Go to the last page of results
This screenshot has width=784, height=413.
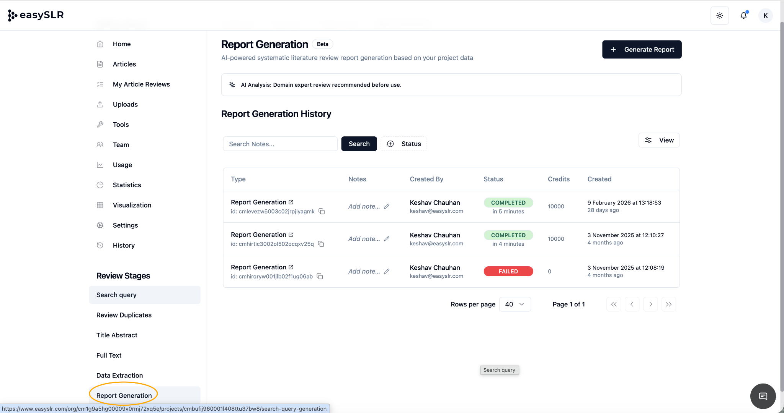click(x=668, y=304)
